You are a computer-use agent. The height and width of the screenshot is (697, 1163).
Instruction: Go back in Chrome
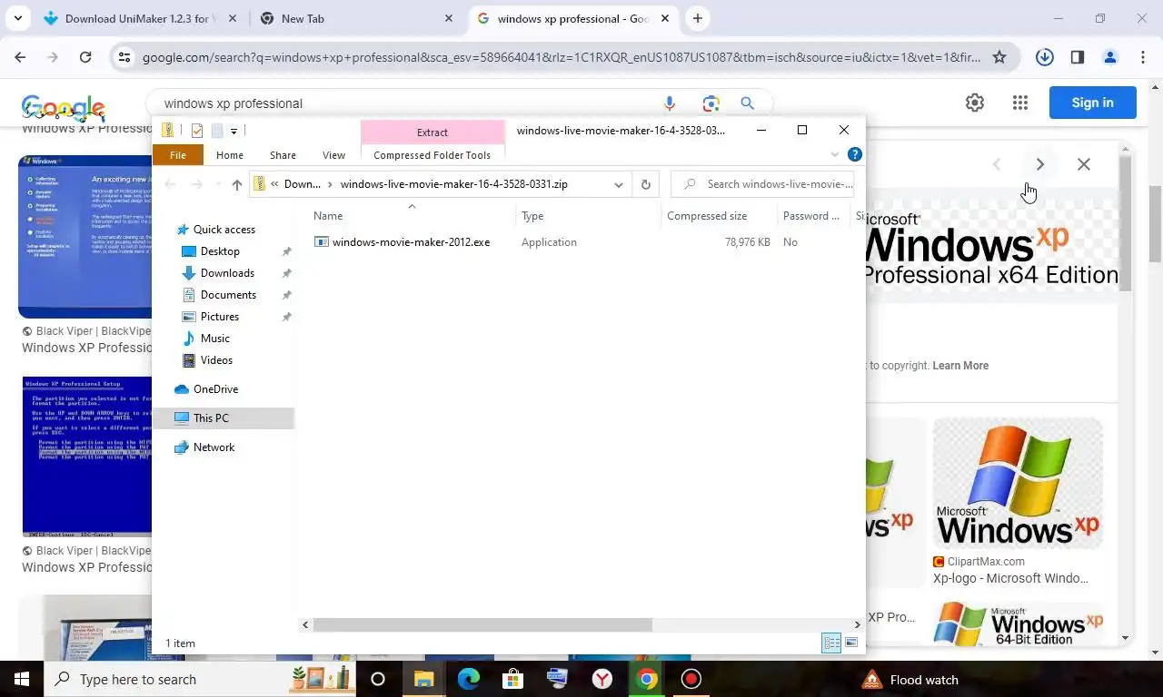point(20,57)
